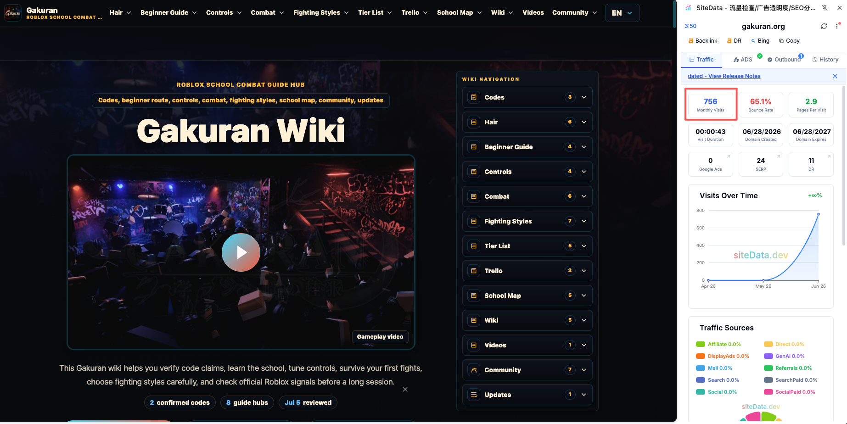Open the School Map menu in top navigation bar
Screen dimensions: 847x424
coord(459,12)
